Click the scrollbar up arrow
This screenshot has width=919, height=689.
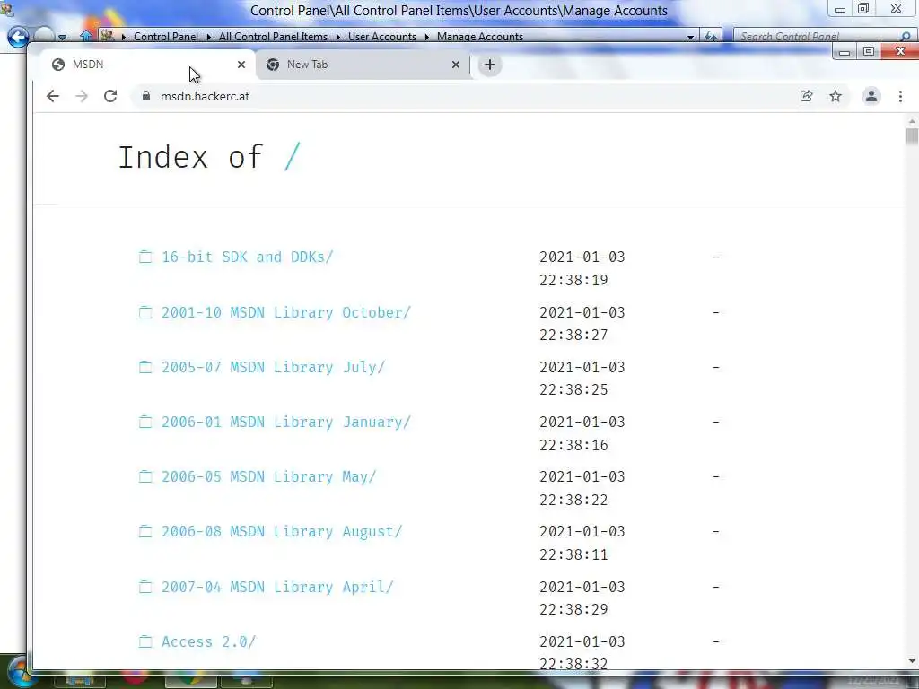(912, 121)
